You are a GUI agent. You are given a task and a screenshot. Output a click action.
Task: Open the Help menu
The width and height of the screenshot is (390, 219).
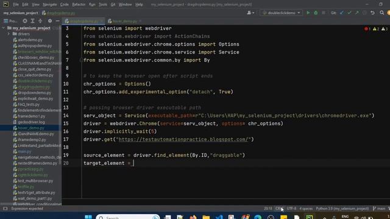[x=139, y=4]
